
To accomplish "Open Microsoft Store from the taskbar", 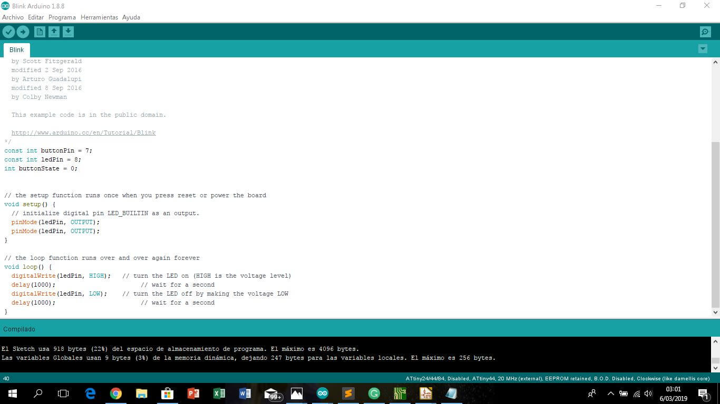I will click(168, 393).
